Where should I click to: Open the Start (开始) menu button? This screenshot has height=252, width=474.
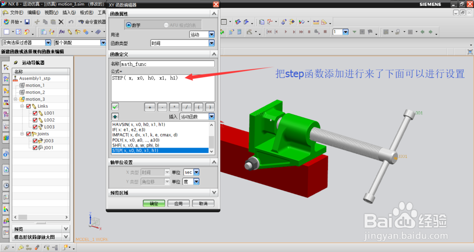(x=13, y=22)
